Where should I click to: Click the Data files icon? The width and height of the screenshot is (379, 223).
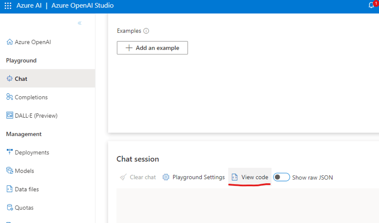9,189
